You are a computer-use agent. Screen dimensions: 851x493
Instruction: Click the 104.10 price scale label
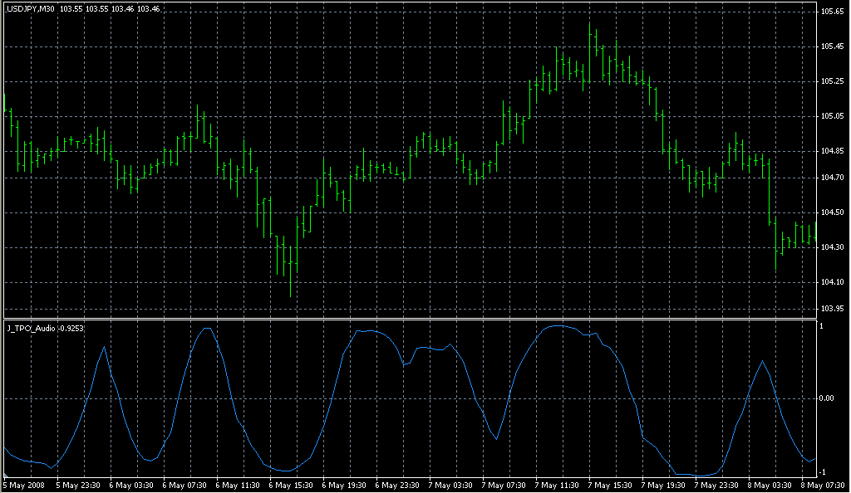tap(832, 281)
